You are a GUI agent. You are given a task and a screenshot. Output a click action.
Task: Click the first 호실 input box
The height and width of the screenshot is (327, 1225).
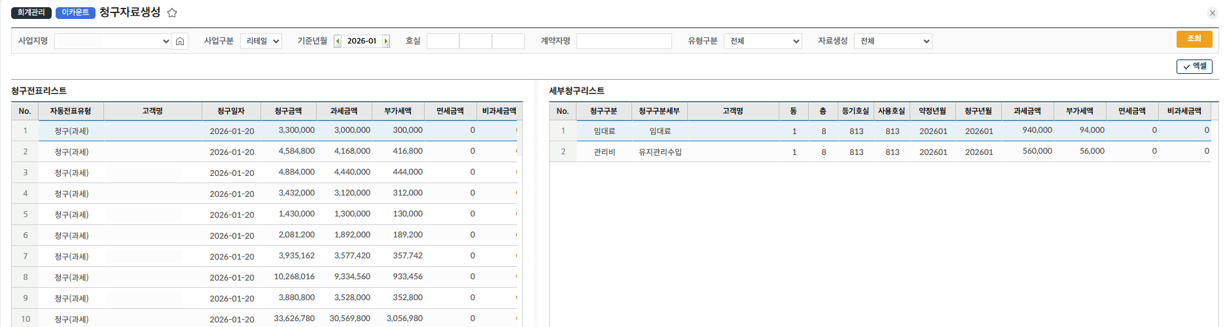(443, 41)
